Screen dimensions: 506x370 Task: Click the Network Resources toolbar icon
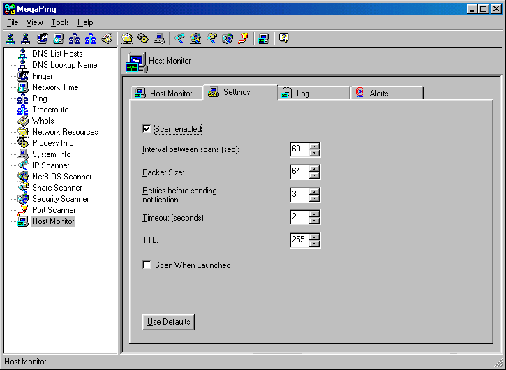[x=127, y=38]
